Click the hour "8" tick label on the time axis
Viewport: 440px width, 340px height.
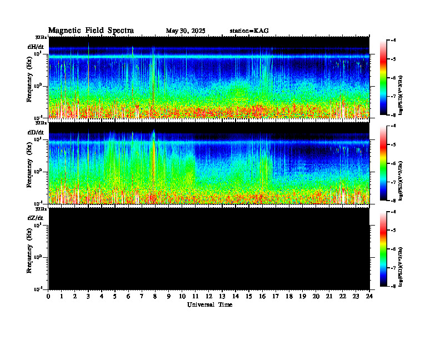tap(155, 297)
